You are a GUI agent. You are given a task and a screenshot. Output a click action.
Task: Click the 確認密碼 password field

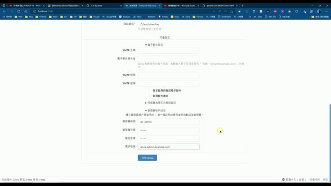169,138
